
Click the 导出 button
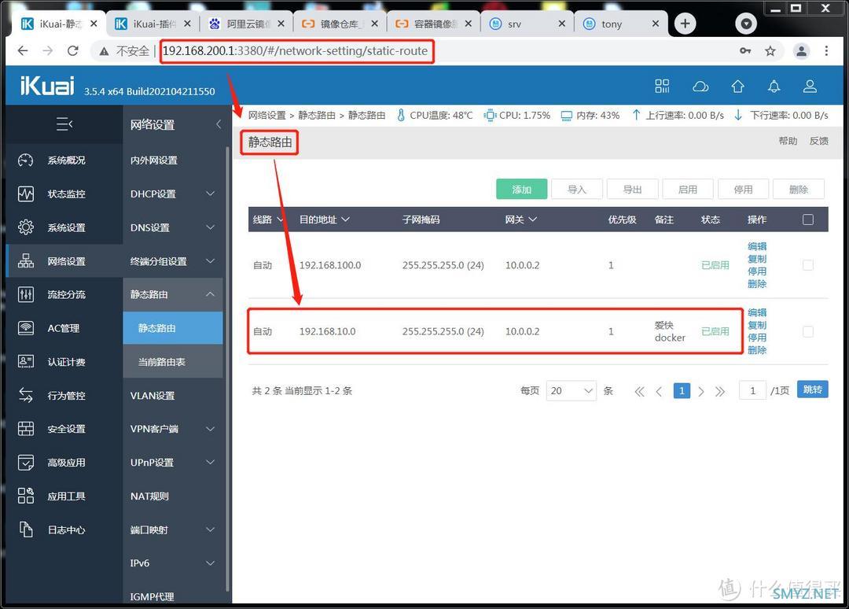click(632, 189)
